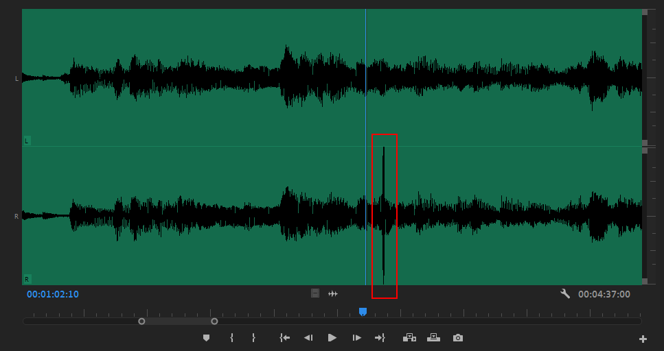Step forward one frame
The height and width of the screenshot is (351, 664).
[x=356, y=338]
